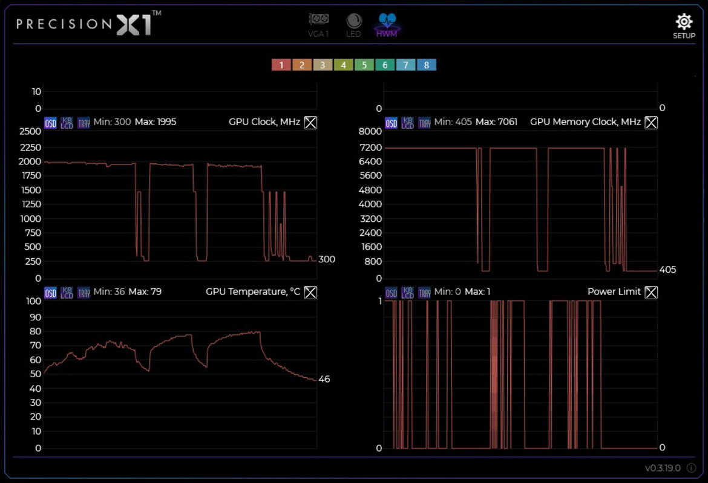Image resolution: width=708 pixels, height=483 pixels.
Task: Click the Max: 1995 GPU clock value
Action: [x=156, y=122]
